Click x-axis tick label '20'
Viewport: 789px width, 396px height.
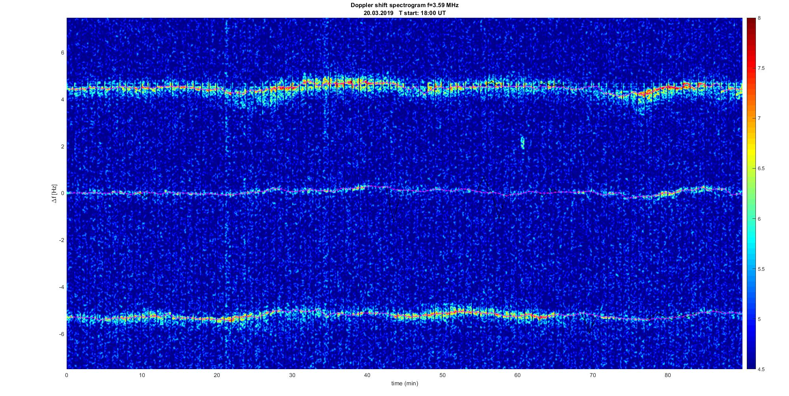point(217,375)
